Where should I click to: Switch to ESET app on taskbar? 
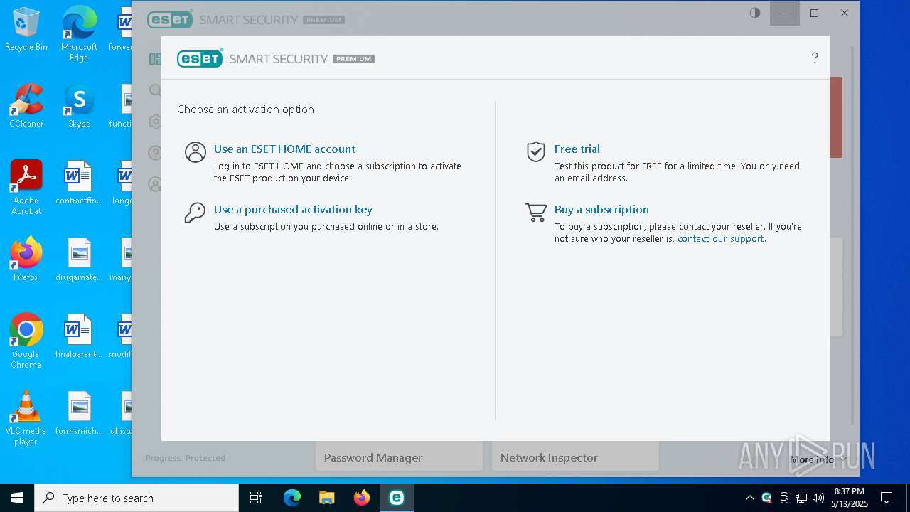click(x=397, y=498)
